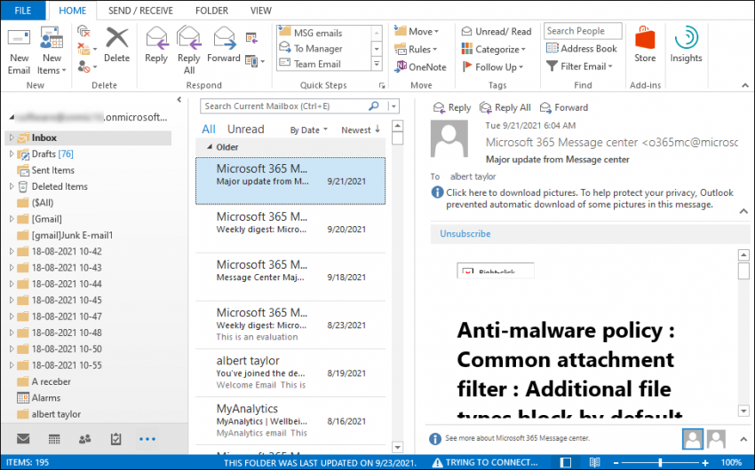Reply using the ribbon Reply icon

pyautogui.click(x=156, y=45)
